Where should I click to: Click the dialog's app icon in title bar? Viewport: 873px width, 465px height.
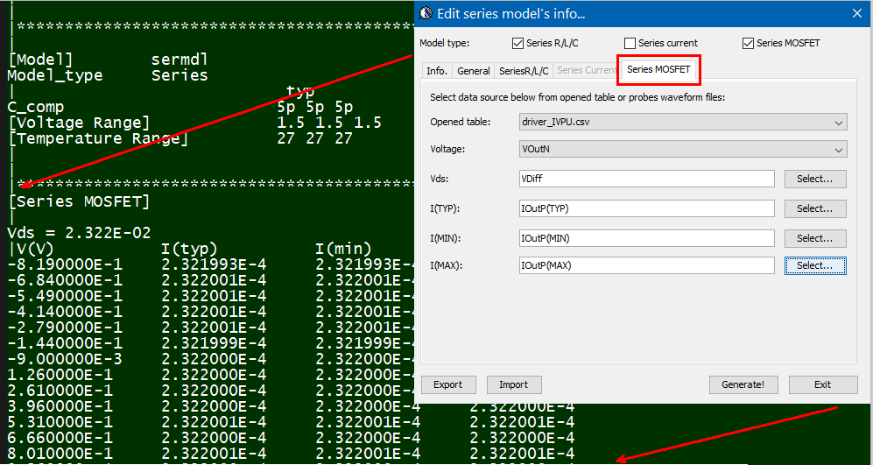426,13
